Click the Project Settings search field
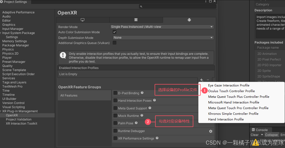Image resolution: width=285 pixels, height=148 pixels. point(178,6)
